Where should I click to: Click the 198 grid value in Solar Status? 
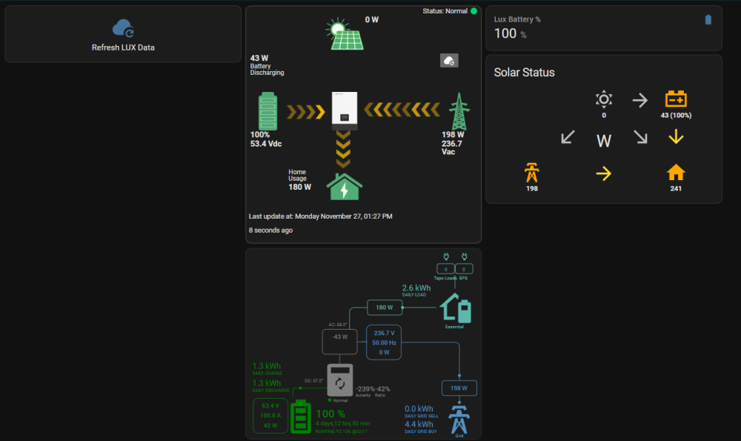(531, 188)
